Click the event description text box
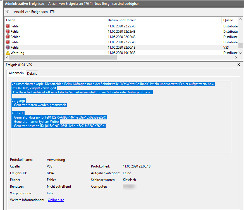The height and width of the screenshot is (210, 244). pos(121,117)
